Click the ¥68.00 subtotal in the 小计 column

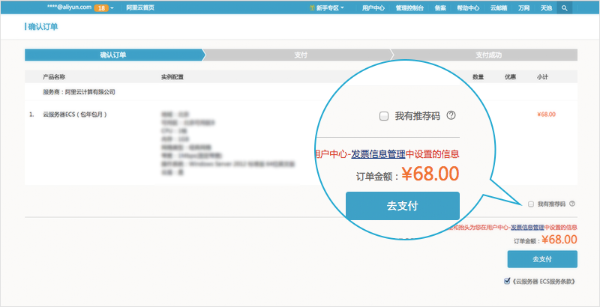(547, 114)
